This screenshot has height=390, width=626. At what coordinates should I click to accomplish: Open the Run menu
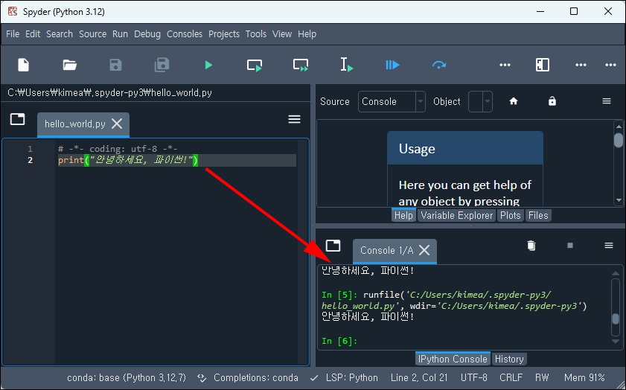coord(120,34)
